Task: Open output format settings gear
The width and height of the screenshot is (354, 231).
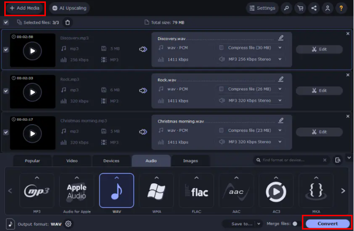Action: [68, 224]
